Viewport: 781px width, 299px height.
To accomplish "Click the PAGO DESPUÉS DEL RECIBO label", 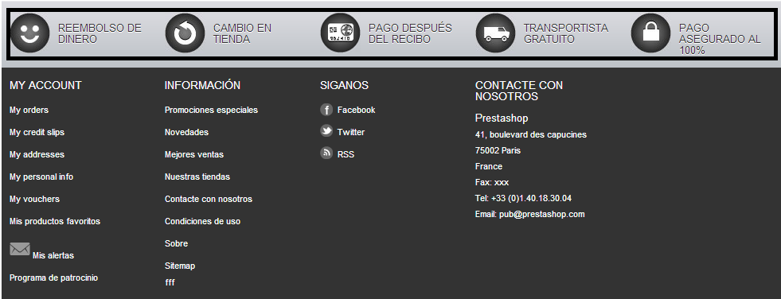I will (x=411, y=34).
